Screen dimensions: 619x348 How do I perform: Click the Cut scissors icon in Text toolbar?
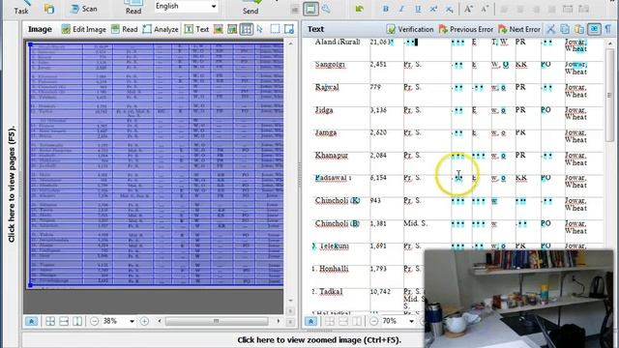click(x=550, y=29)
